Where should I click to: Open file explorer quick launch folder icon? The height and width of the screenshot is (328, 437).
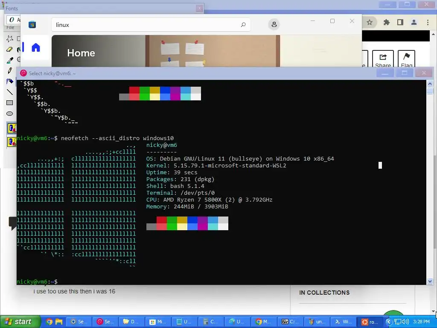tap(59, 322)
